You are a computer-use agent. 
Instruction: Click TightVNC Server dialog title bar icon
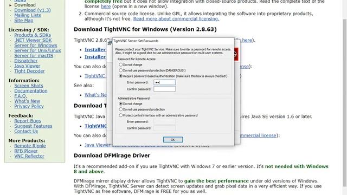(x=110, y=42)
